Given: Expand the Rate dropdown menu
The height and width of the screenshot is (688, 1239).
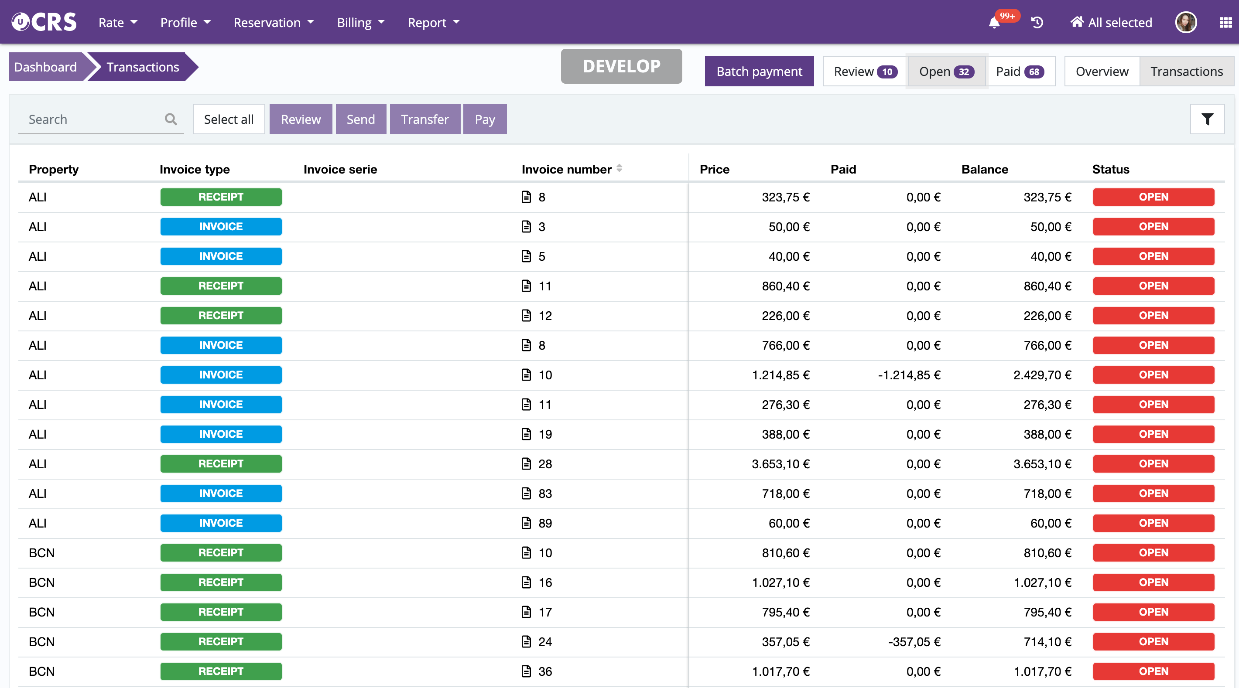Looking at the screenshot, I should (118, 23).
